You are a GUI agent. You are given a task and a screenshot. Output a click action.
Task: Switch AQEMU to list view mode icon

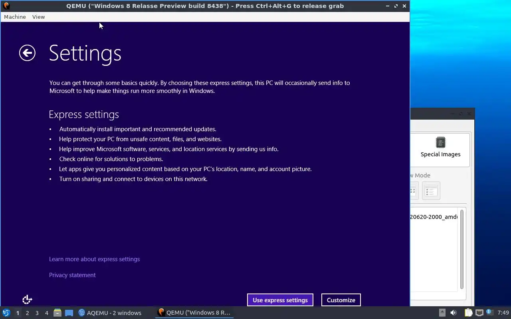click(431, 191)
